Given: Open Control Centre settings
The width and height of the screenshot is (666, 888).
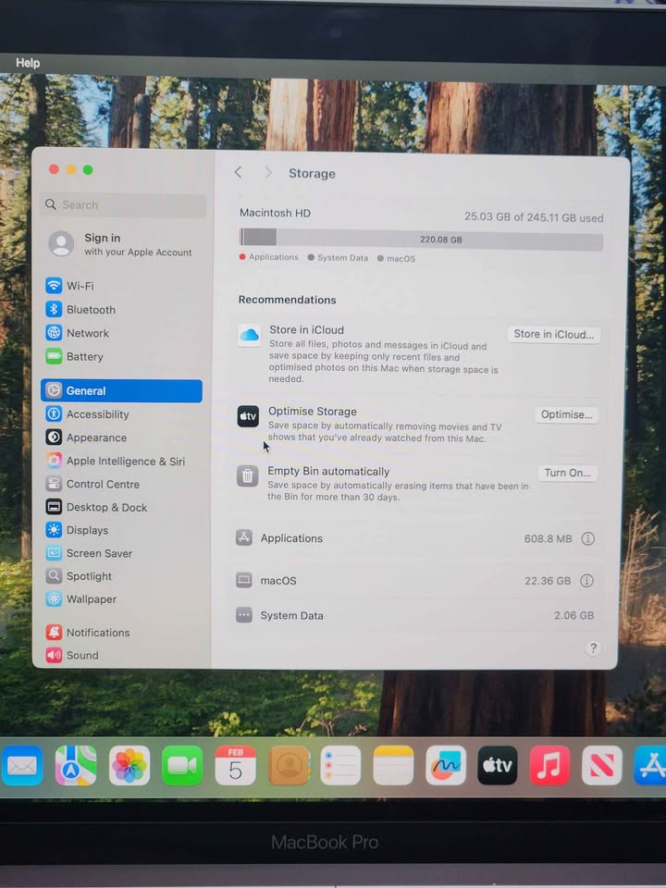Looking at the screenshot, I should coord(103,485).
